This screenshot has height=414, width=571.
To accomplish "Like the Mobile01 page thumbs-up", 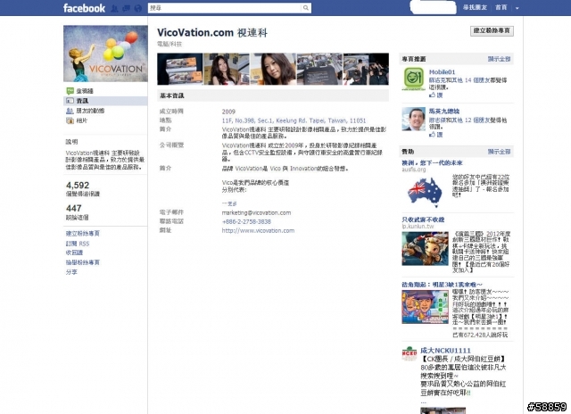I will pyautogui.click(x=436, y=95).
